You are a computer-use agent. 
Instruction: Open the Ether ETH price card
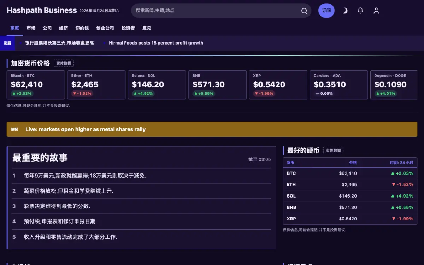tap(96, 85)
